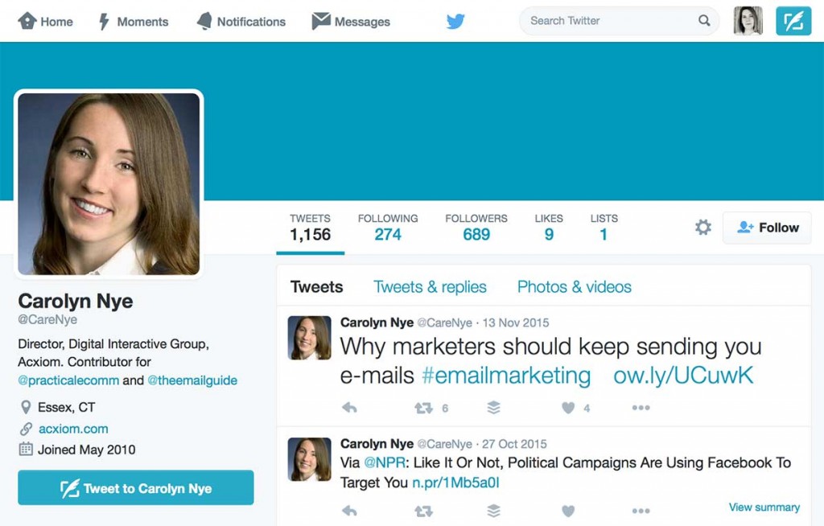View the Lists count 1
The width and height of the screenshot is (824, 526).
pos(604,228)
